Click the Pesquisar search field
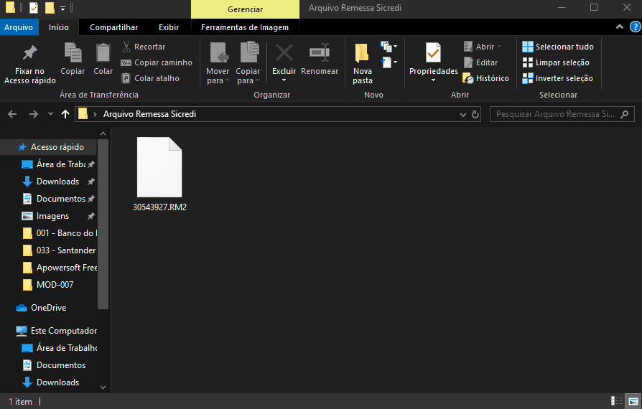Screen dimensions: 642x409 [x=562, y=114]
